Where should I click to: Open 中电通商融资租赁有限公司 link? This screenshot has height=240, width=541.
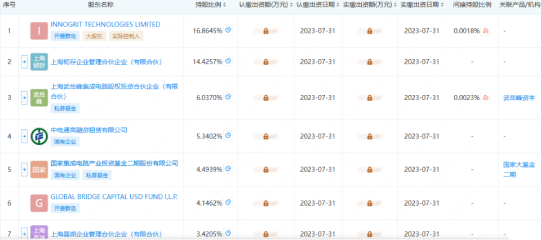pyautogui.click(x=89, y=130)
